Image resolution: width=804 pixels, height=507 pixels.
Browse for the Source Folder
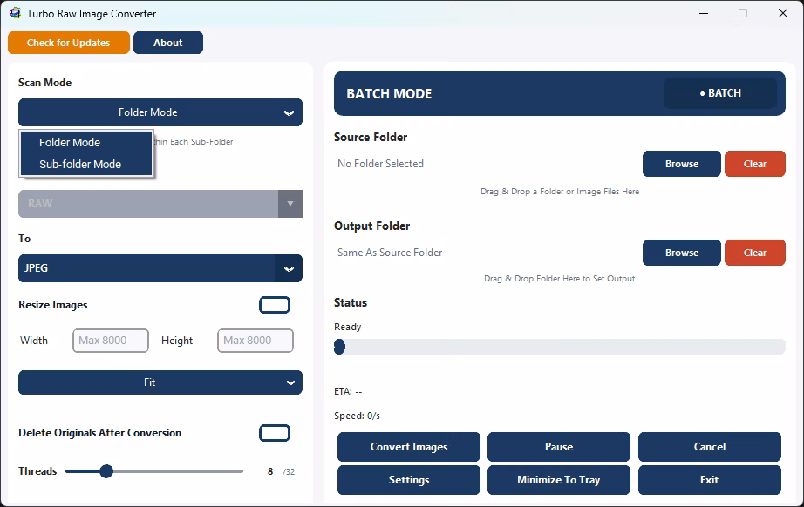tap(682, 164)
